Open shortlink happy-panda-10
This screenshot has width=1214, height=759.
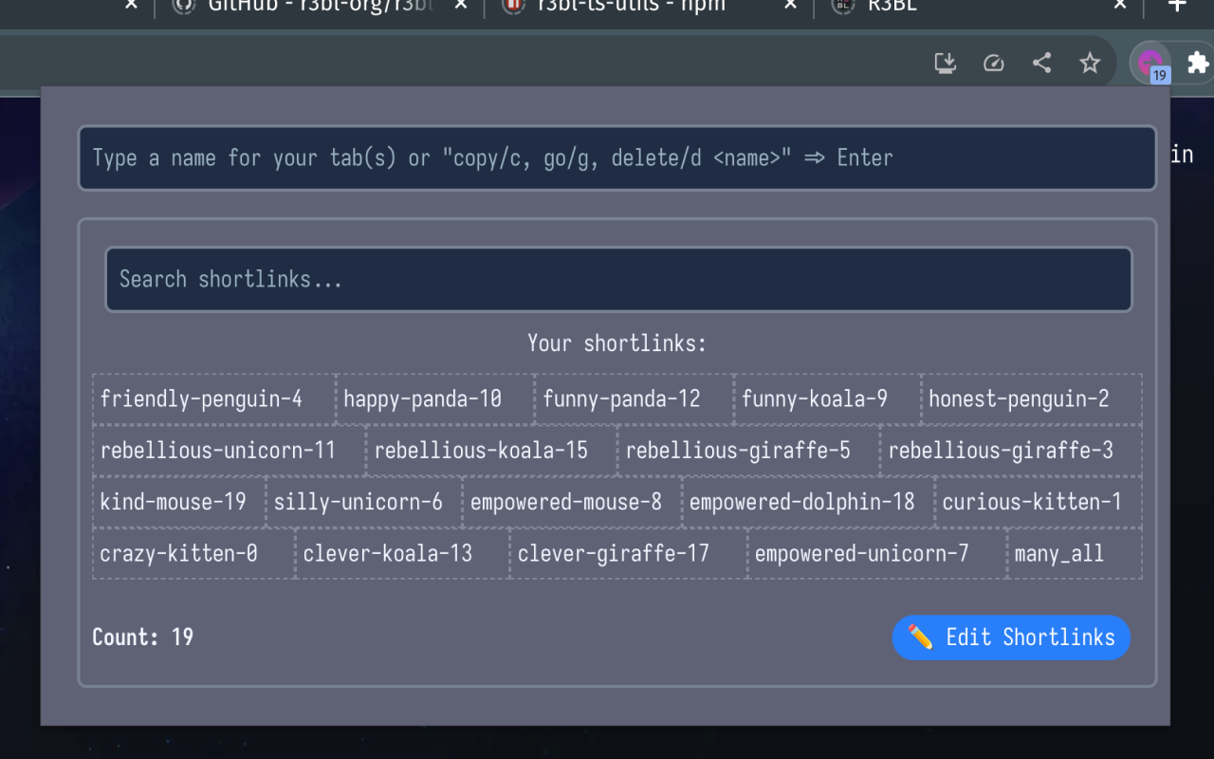435,398
